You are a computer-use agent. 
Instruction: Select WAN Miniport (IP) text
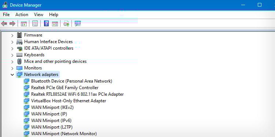click(49, 114)
